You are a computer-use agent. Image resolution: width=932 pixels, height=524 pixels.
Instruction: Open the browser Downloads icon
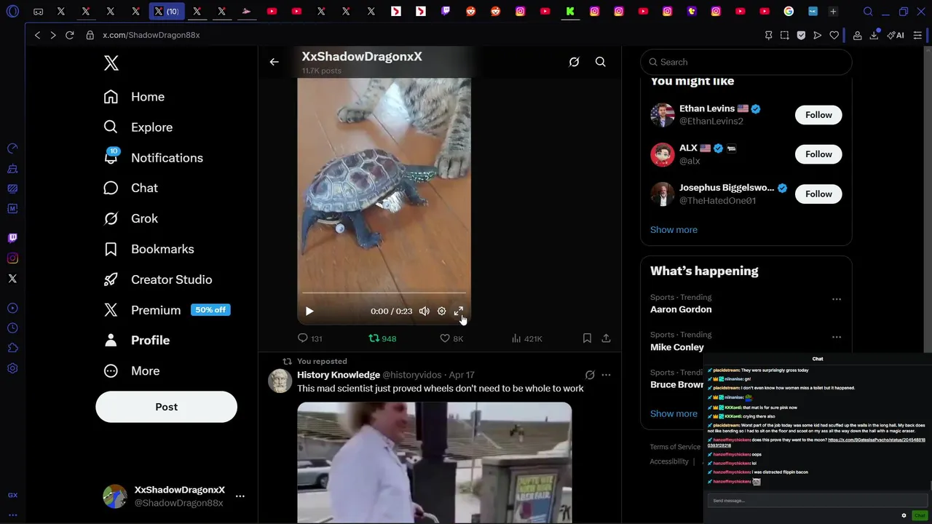click(874, 35)
